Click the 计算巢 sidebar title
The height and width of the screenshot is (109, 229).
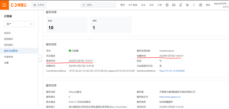coord(8,16)
